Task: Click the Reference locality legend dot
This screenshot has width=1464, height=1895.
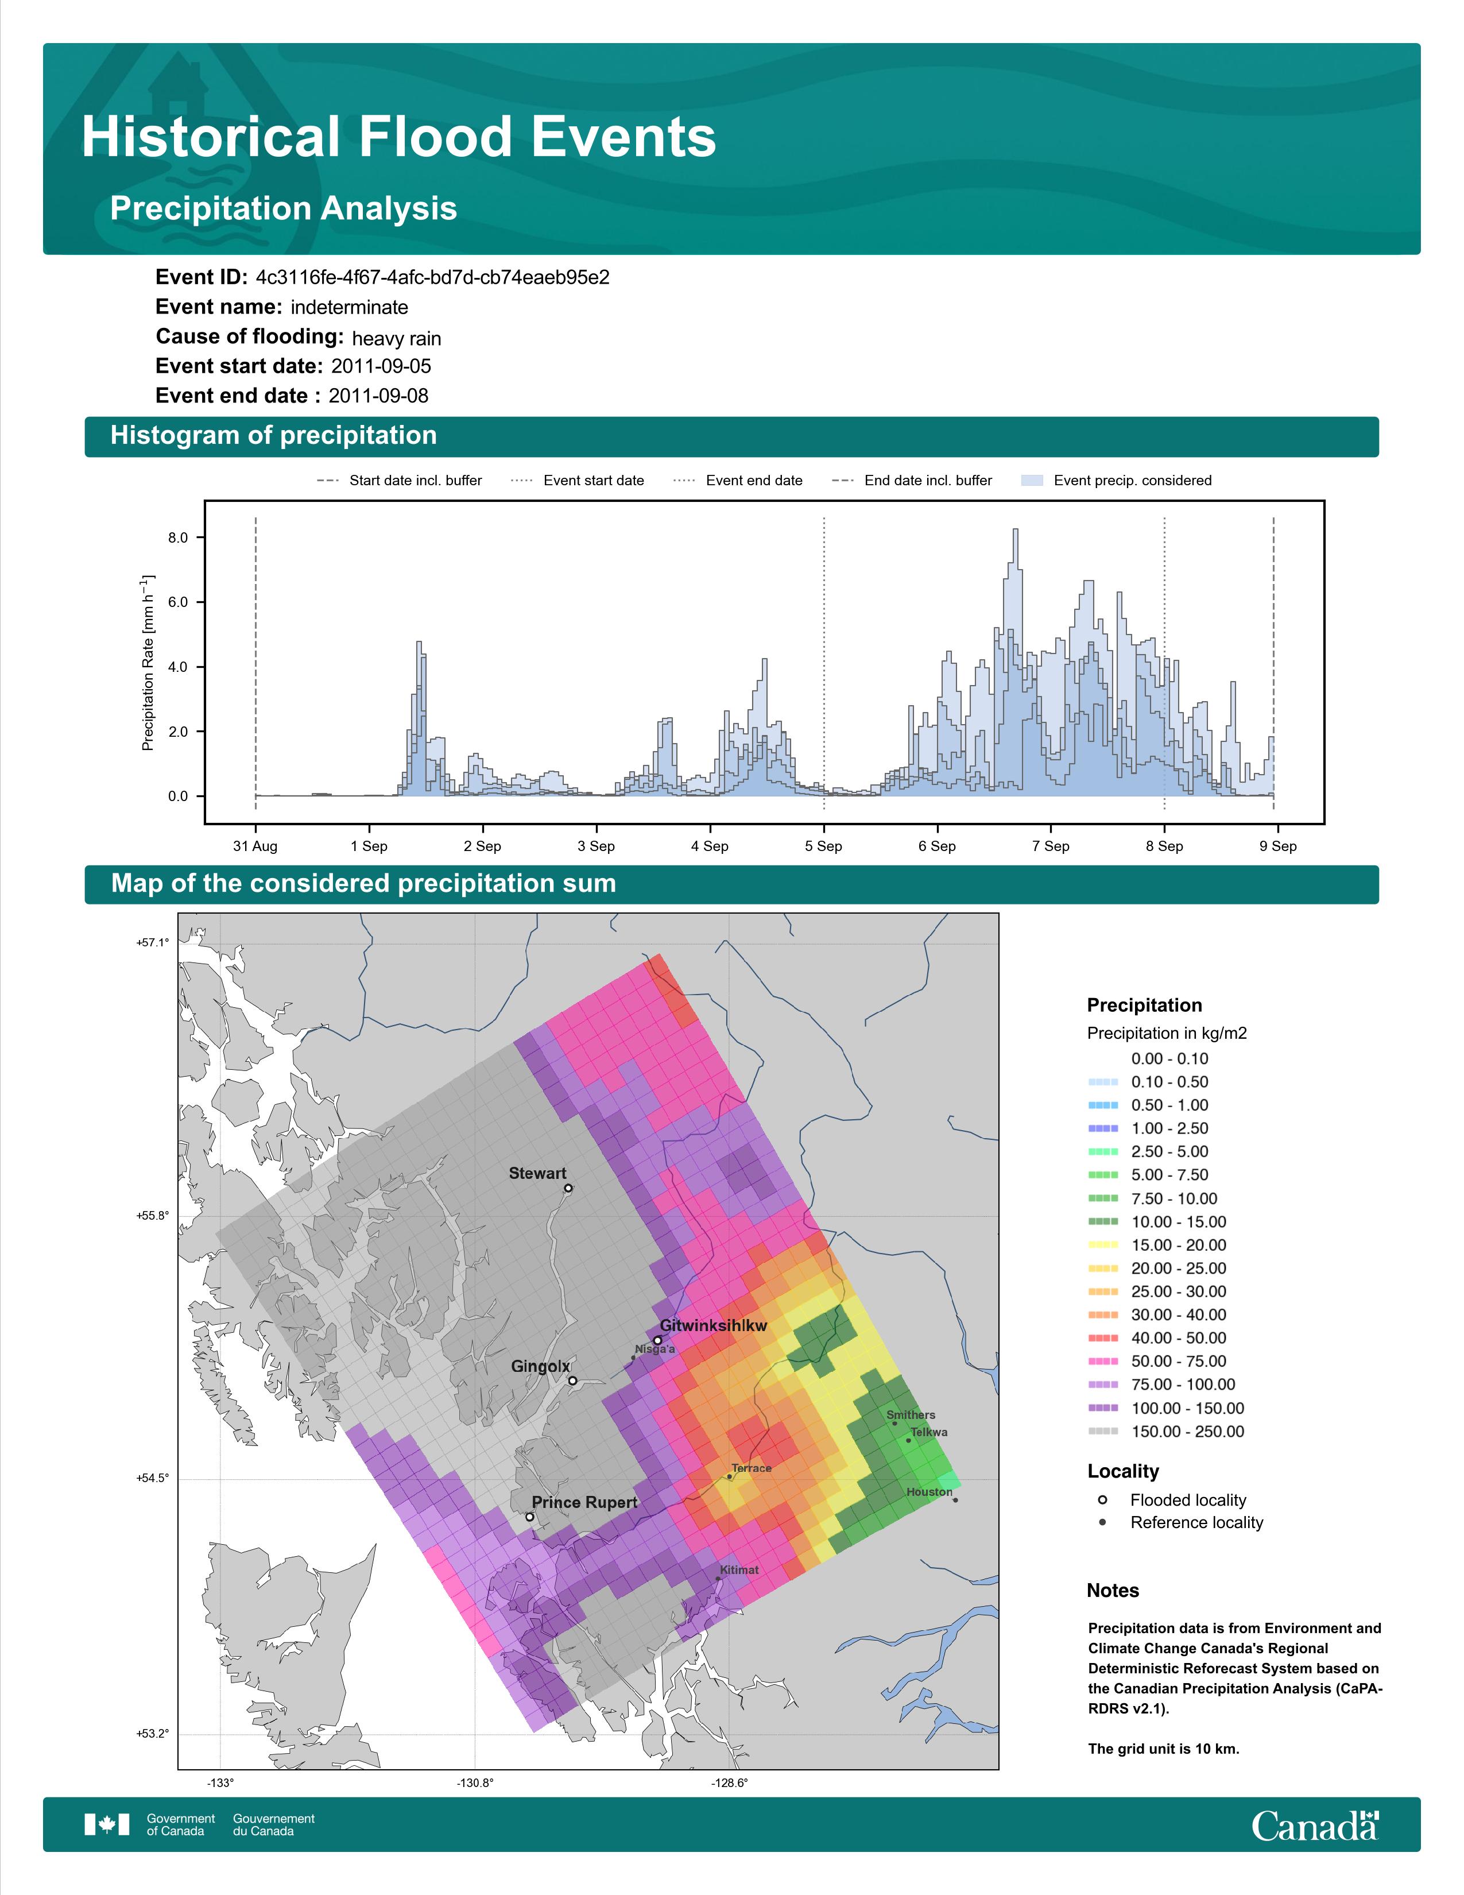Action: point(1102,1523)
